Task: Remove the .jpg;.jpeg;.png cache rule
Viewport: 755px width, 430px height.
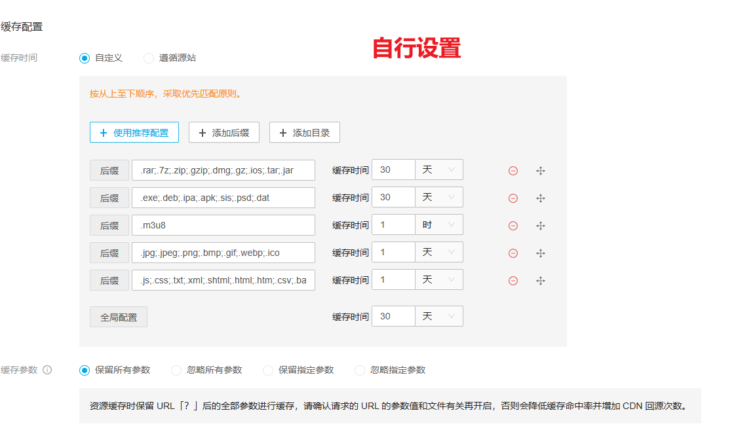Action: coord(513,253)
